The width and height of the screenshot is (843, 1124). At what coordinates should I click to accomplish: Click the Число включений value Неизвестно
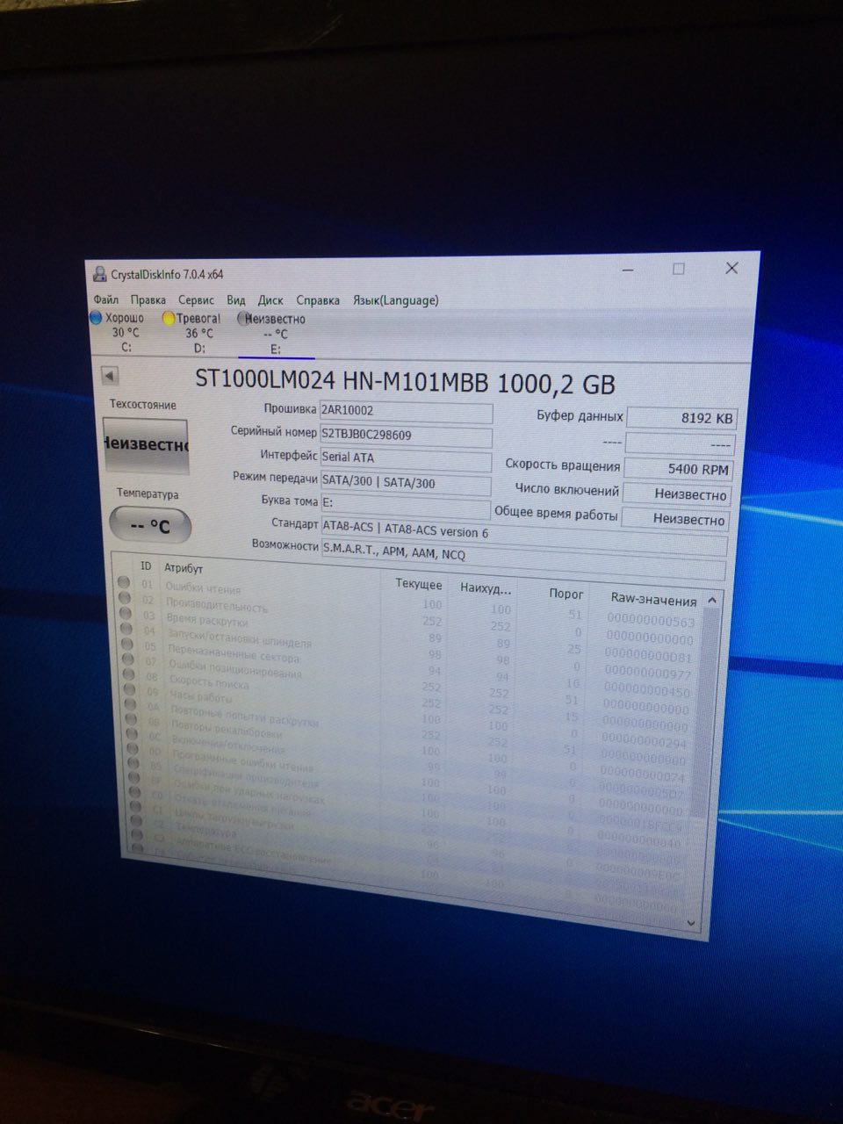point(677,494)
